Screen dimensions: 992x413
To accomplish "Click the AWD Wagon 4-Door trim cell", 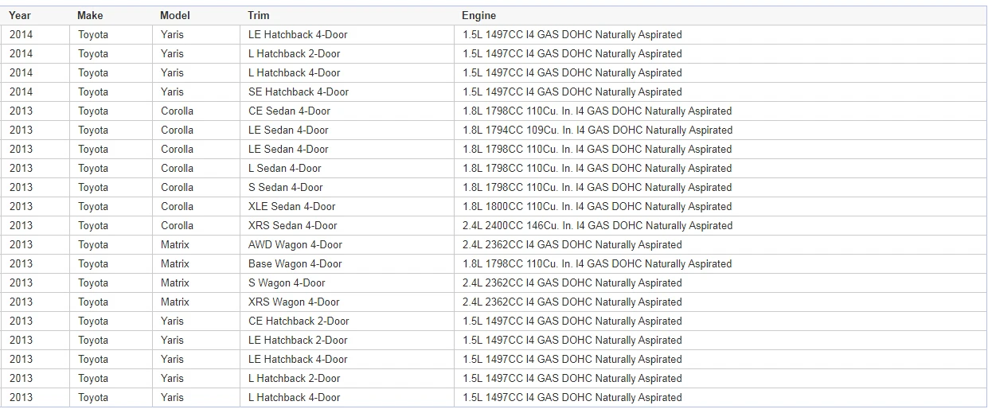I will point(295,244).
